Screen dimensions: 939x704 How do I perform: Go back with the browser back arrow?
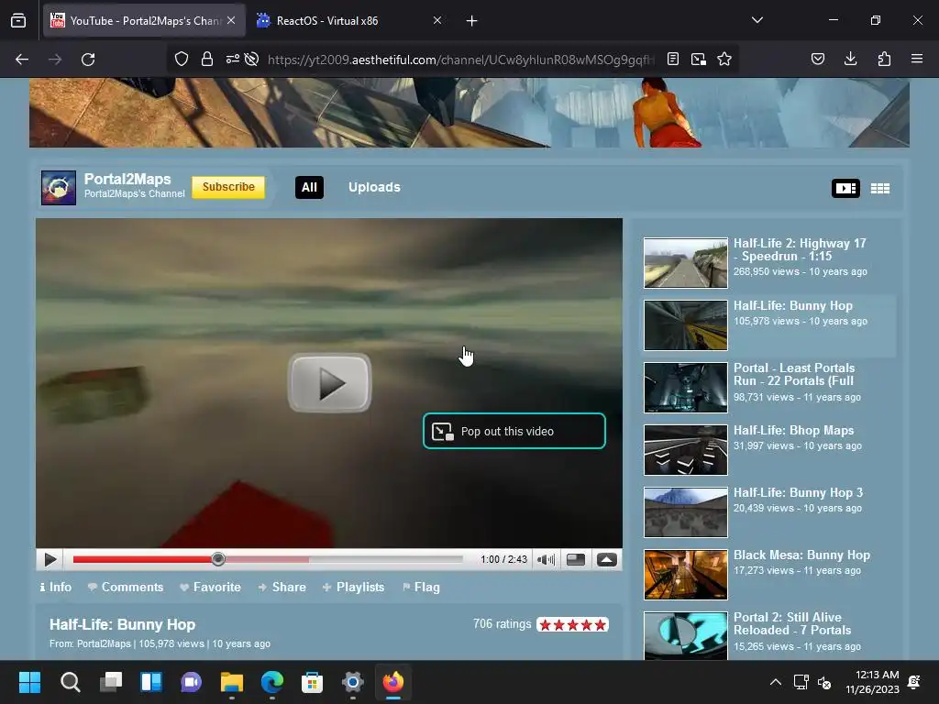(22, 60)
